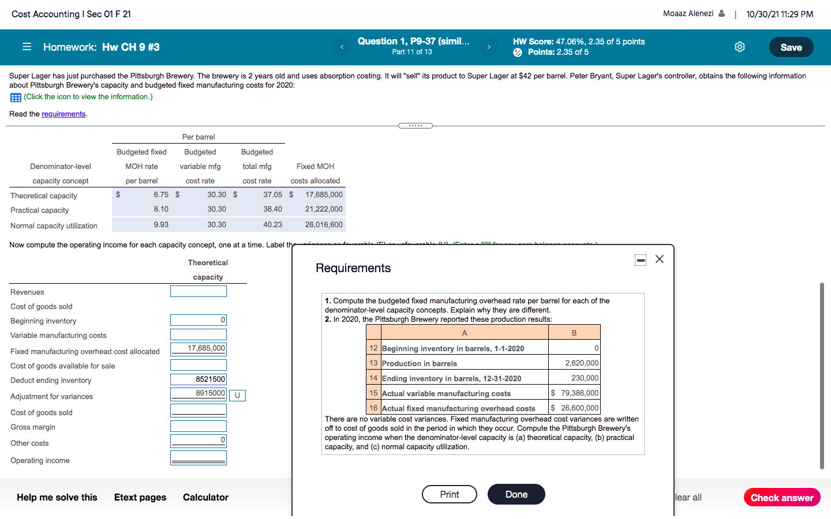Screen dimensions: 831x519
Task: Open Help me solve this
Action: click(x=57, y=497)
